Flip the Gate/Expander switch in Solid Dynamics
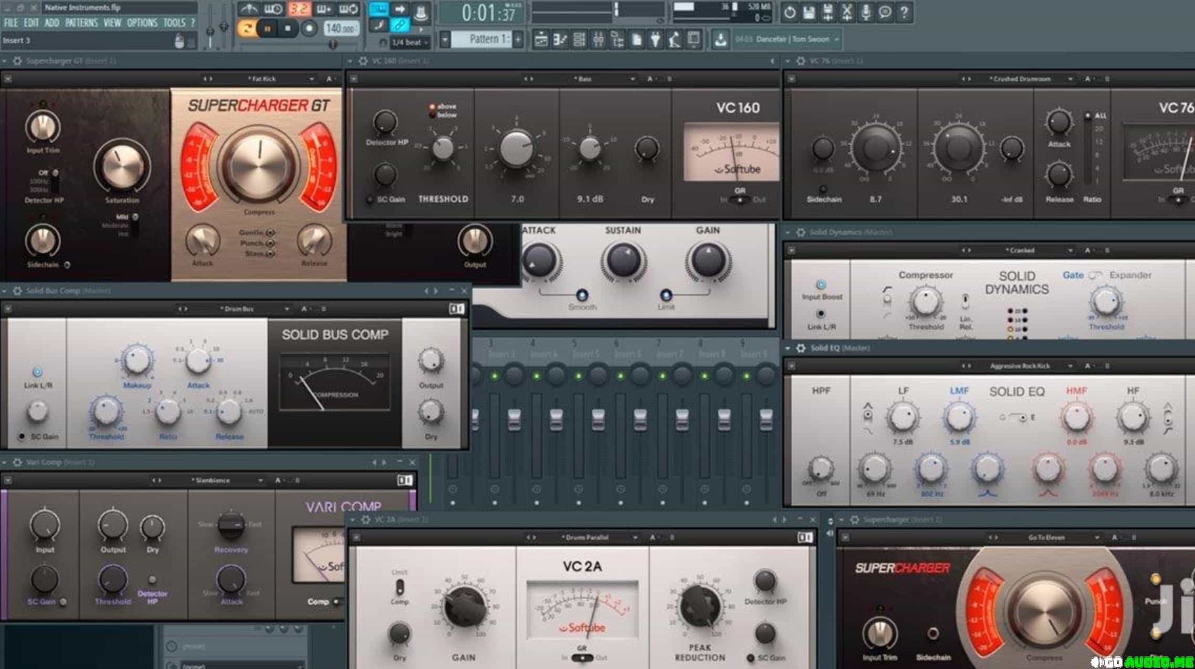The width and height of the screenshot is (1195, 669). (x=1096, y=275)
